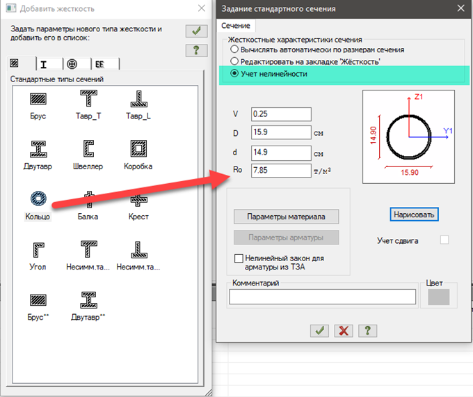Screen dimensions: 473x397
Task: Open help in section dialog
Action: click(x=368, y=331)
